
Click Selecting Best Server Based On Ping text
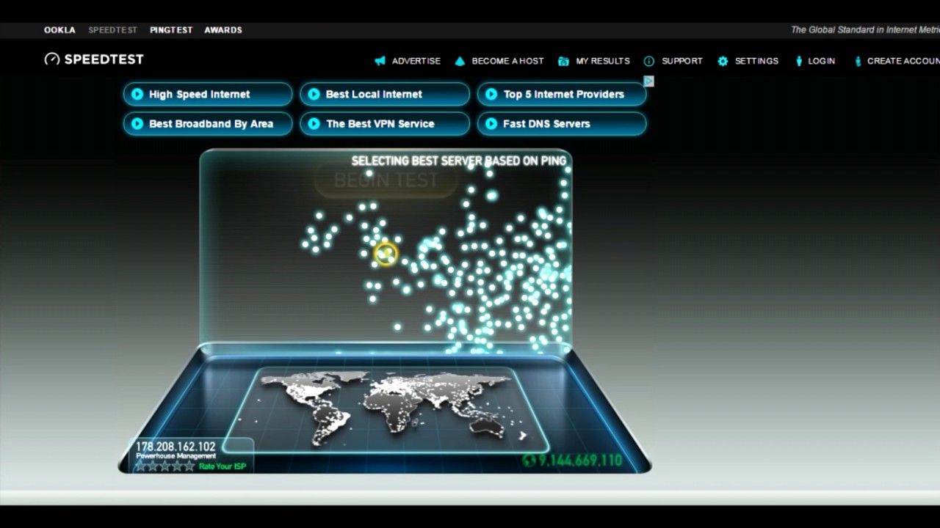click(459, 161)
